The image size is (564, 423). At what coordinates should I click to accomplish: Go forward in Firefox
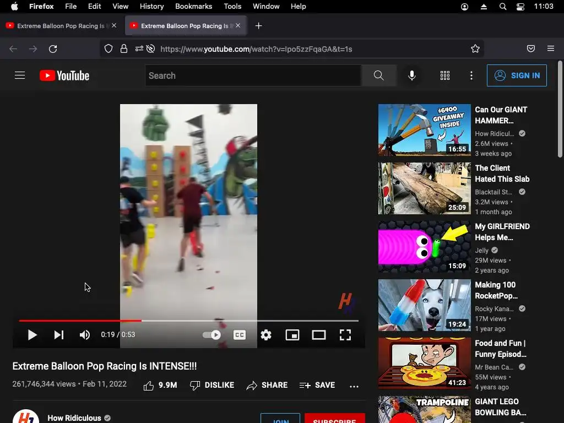[x=32, y=49]
